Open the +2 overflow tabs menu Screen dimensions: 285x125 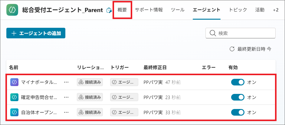pos(275,10)
